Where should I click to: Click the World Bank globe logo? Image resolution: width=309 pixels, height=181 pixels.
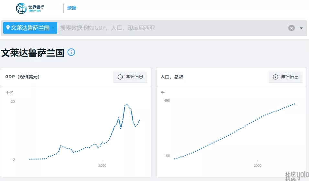coord(21,8)
